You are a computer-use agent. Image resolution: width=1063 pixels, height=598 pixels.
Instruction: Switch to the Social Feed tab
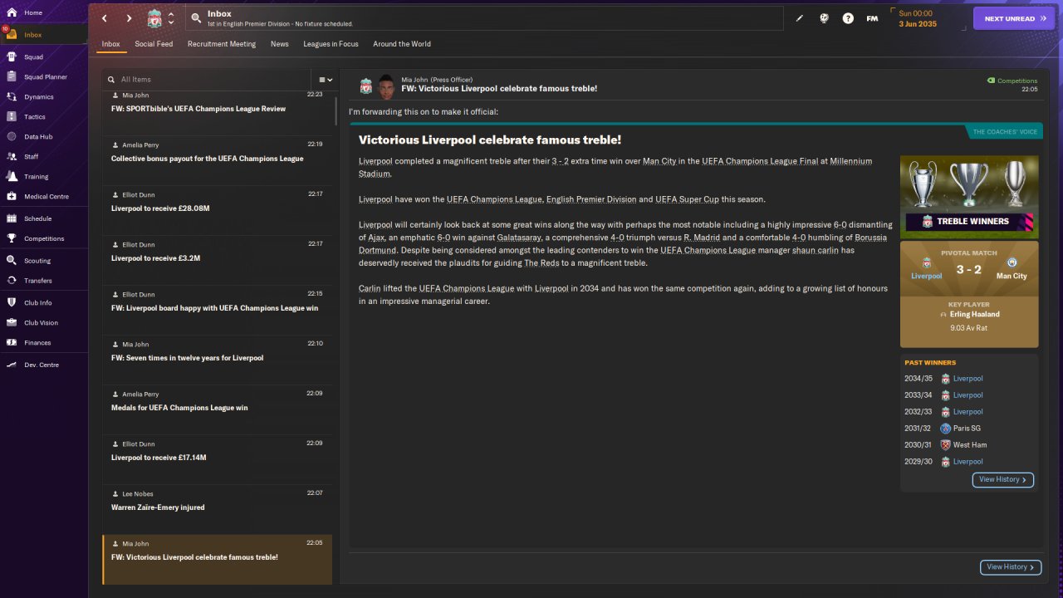coord(154,44)
